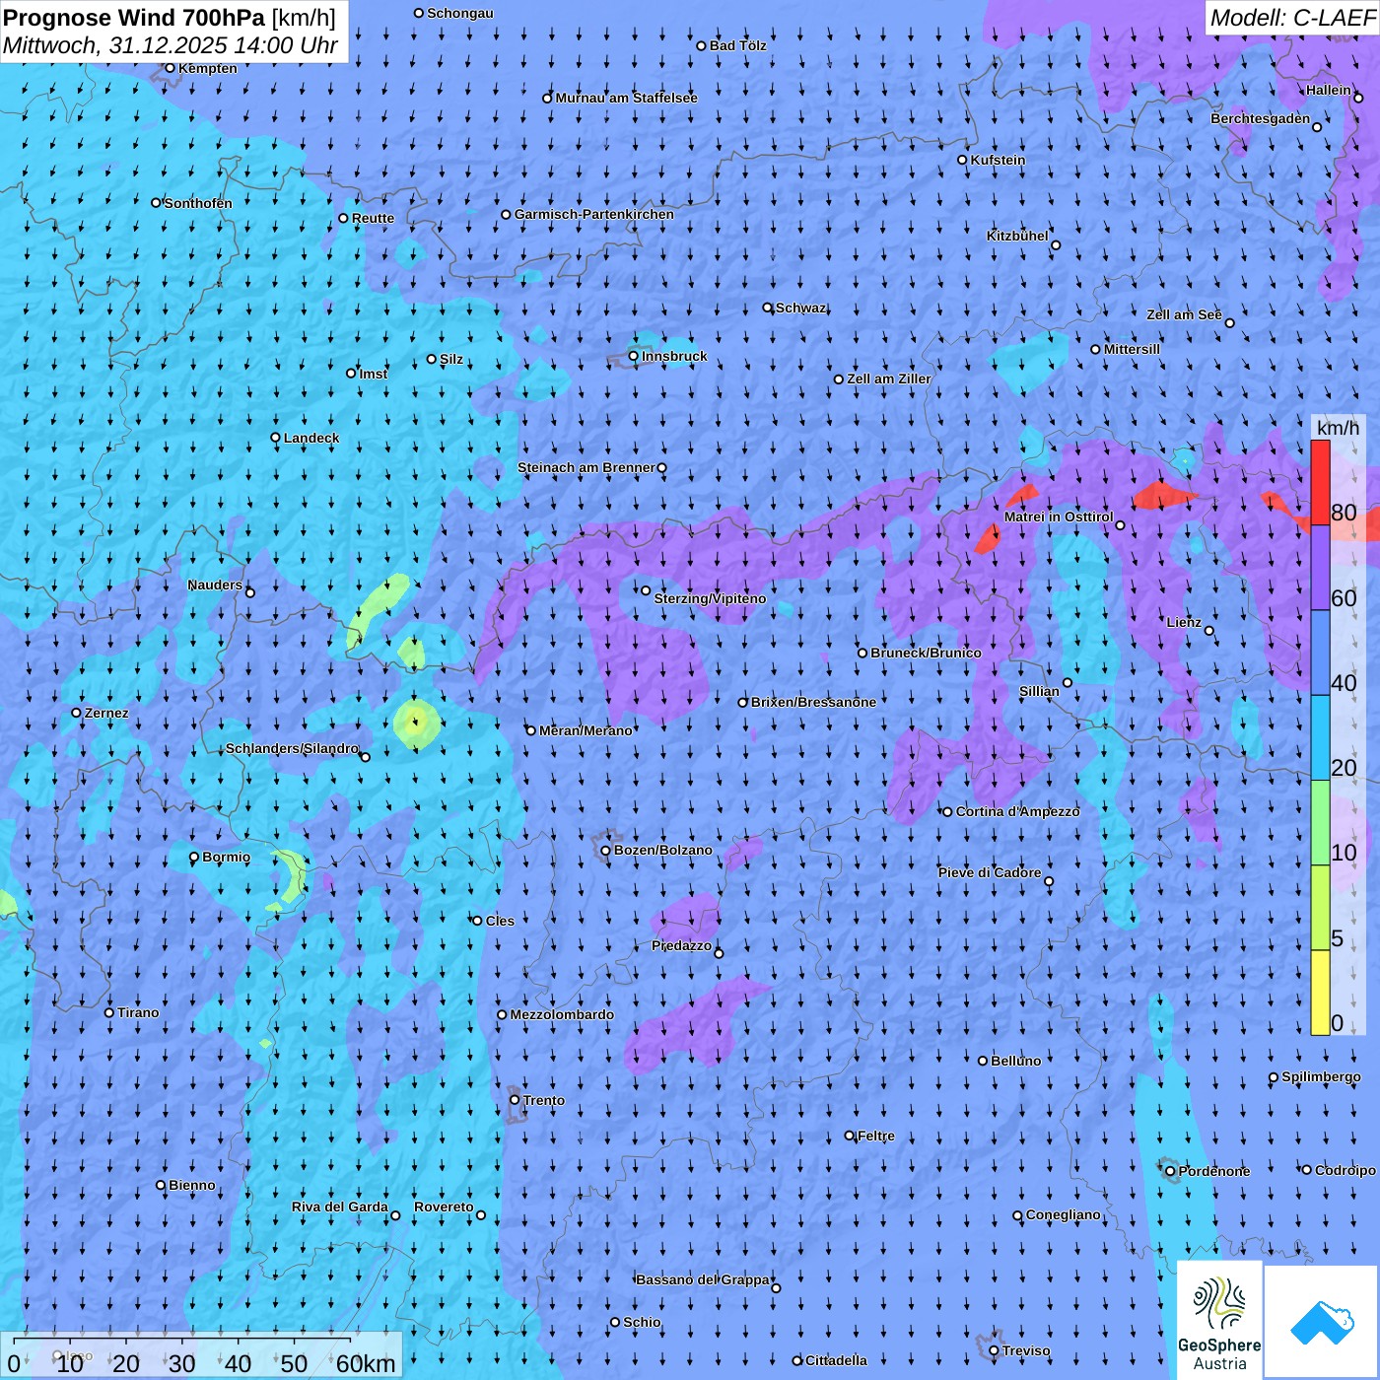1380x1380 pixels.
Task: Click the 'Zell am Ziller' label
Action: click(889, 379)
